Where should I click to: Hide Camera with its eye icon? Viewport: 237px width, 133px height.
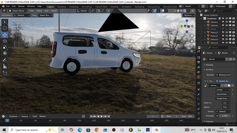(x=227, y=22)
